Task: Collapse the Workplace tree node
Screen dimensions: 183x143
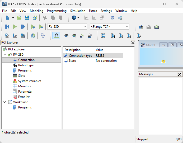Action: click(5, 102)
